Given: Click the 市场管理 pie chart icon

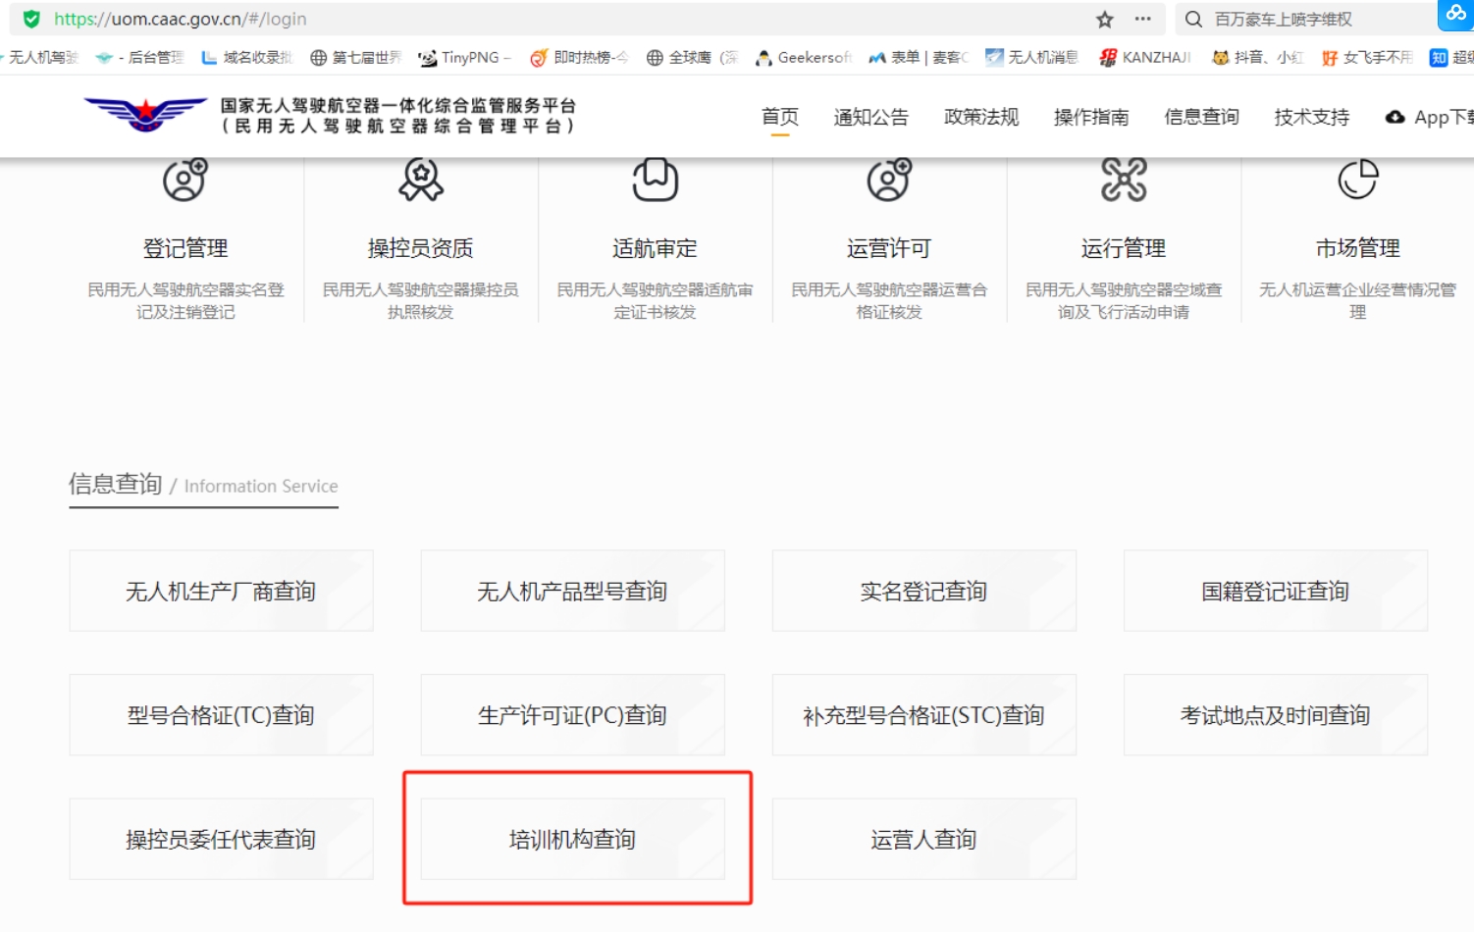Looking at the screenshot, I should pos(1357,181).
